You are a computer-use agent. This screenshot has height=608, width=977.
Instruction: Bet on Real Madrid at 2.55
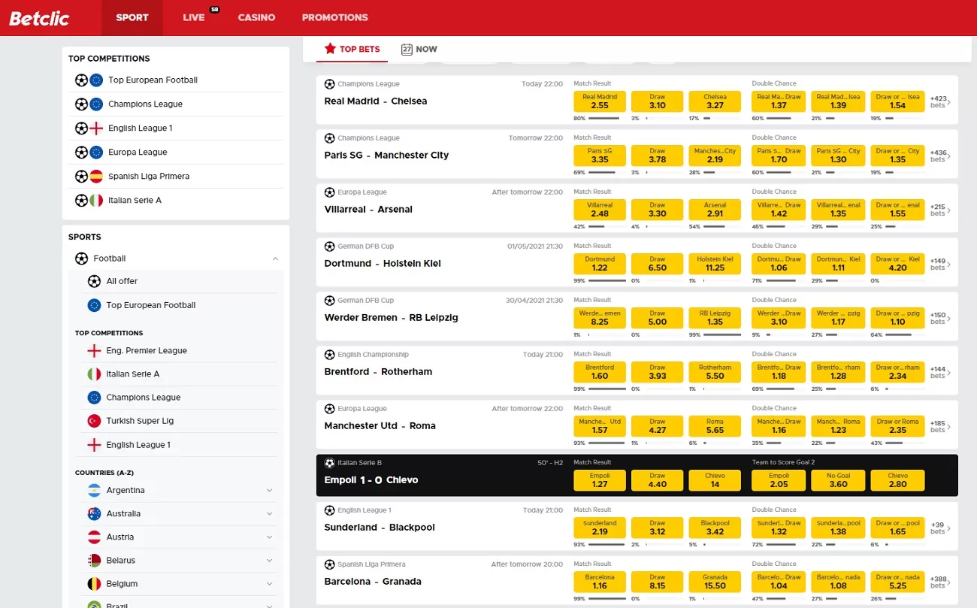click(600, 101)
